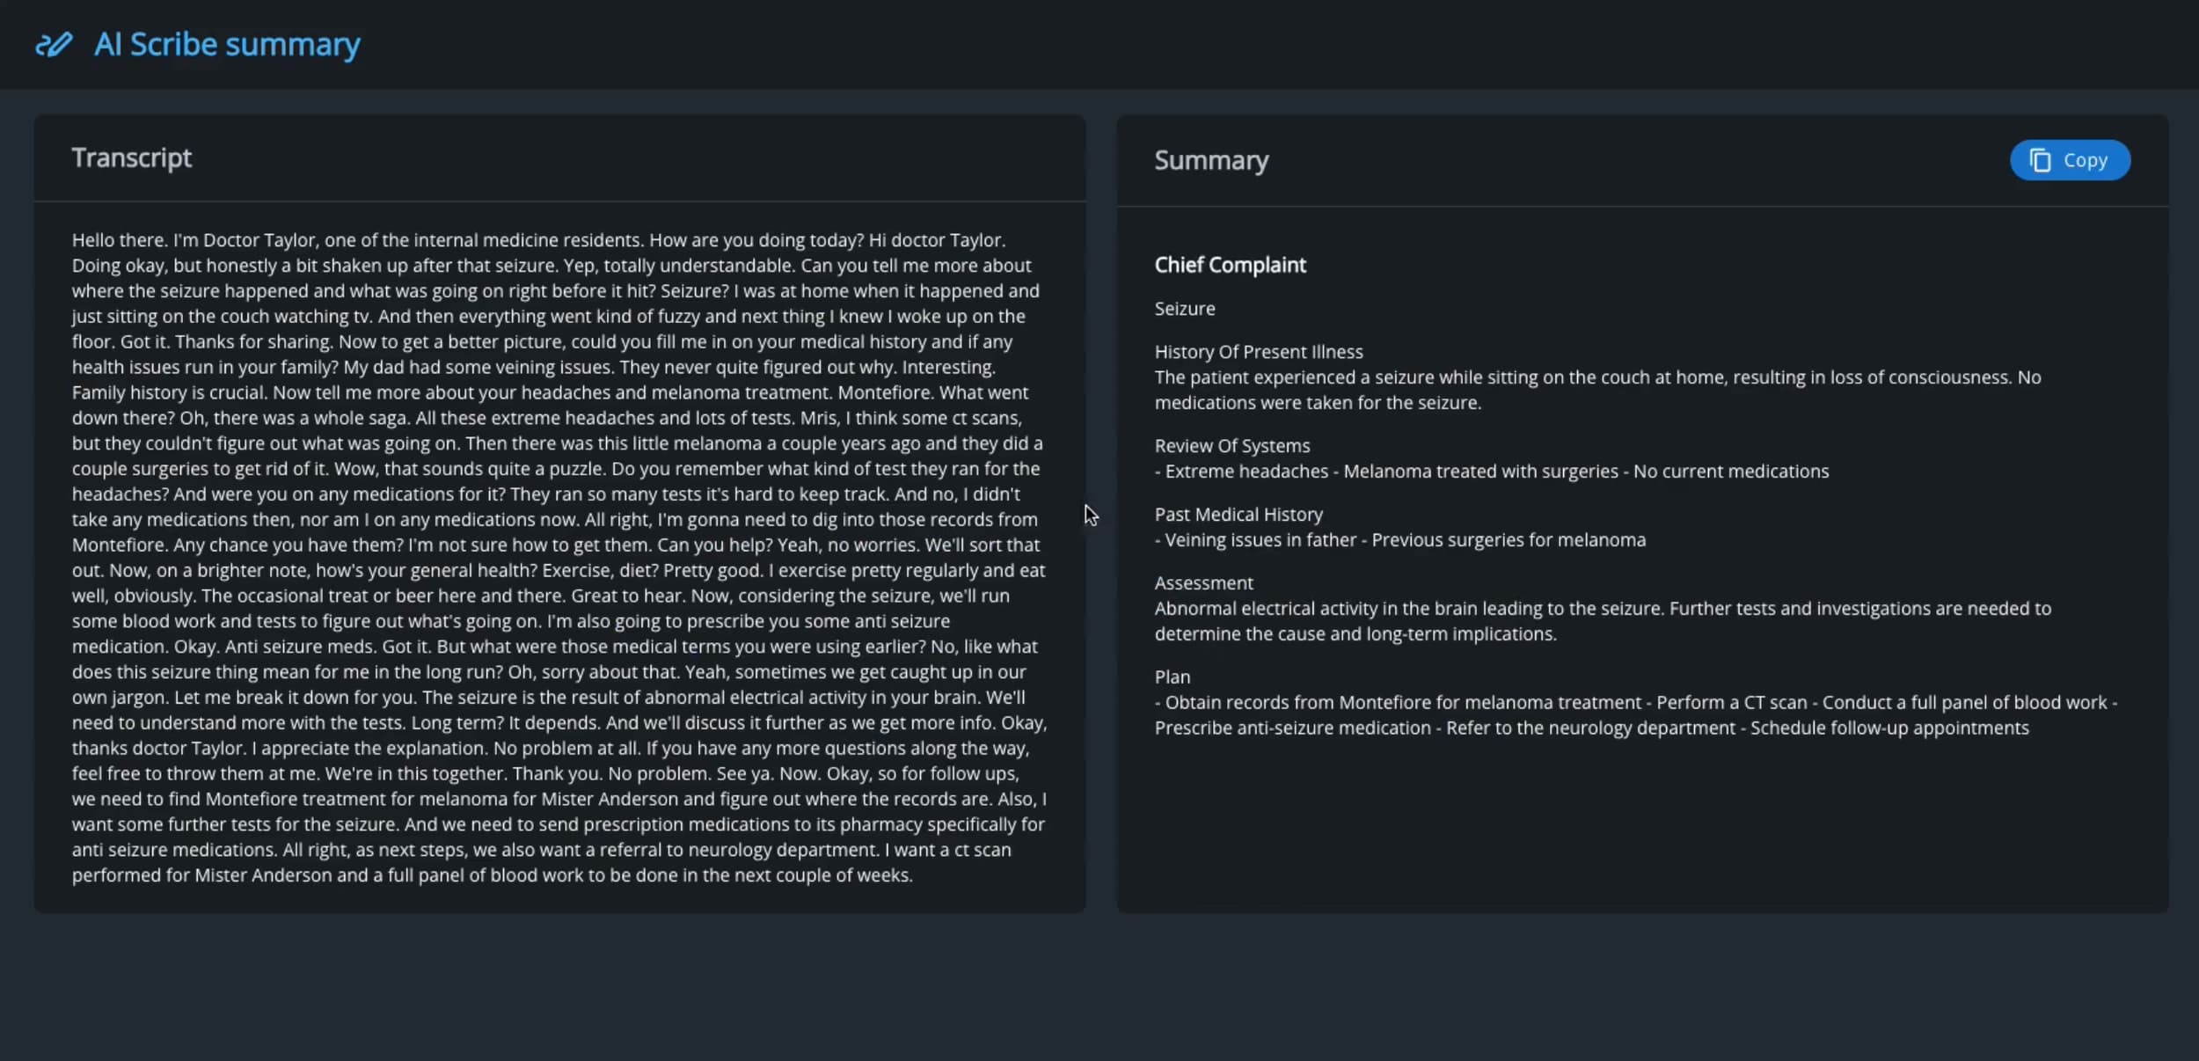Screen dimensions: 2199x1061
Task: Click the Plan section label
Action: (1173, 677)
